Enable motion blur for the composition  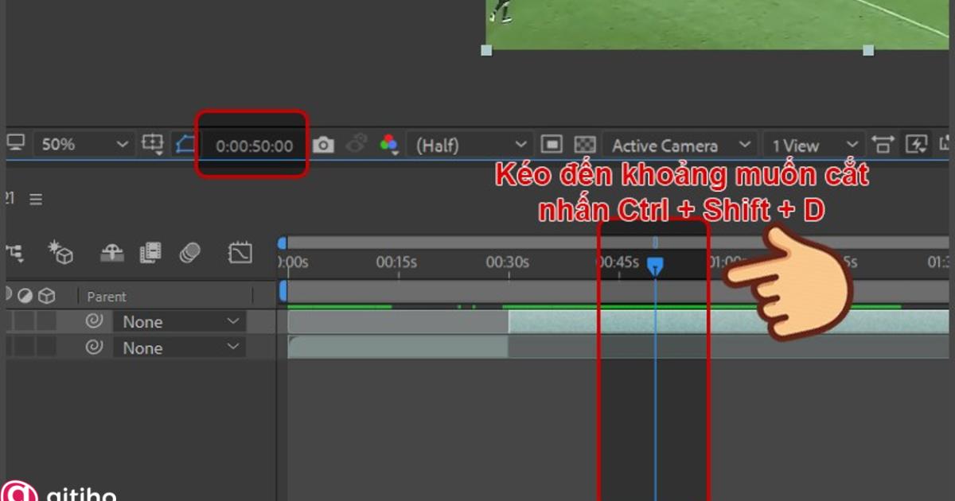pos(191,253)
